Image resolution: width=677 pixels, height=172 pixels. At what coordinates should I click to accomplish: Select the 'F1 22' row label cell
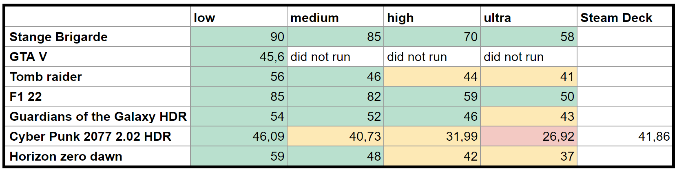(x=98, y=96)
